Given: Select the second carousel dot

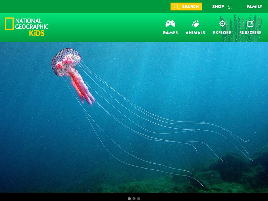Looking at the screenshot, I should [x=134, y=198].
